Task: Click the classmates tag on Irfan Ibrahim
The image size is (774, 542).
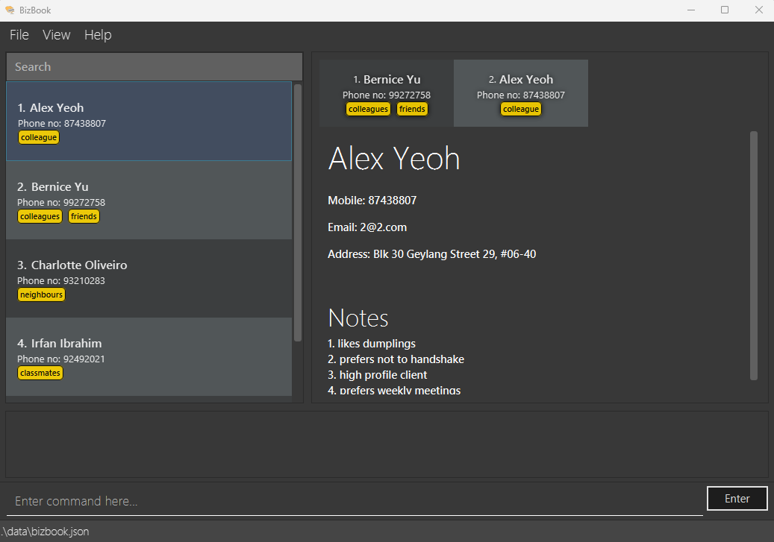Action: (40, 373)
